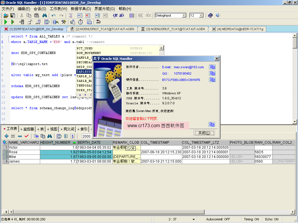Open the DialogInput font dropdown
Screen dimensions: 298x223
point(184,15)
